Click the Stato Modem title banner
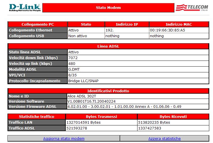This screenshot has height=143, width=213. [x=108, y=8]
